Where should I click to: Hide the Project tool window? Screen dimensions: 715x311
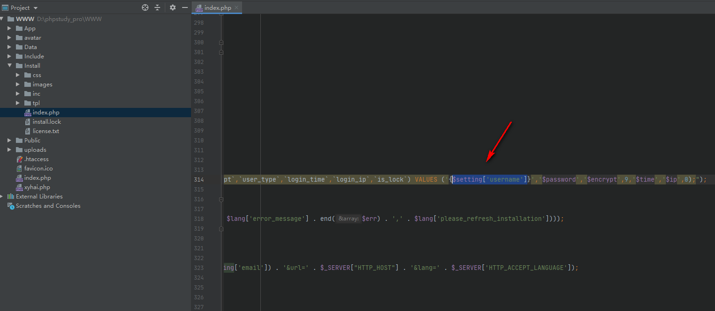coord(185,7)
